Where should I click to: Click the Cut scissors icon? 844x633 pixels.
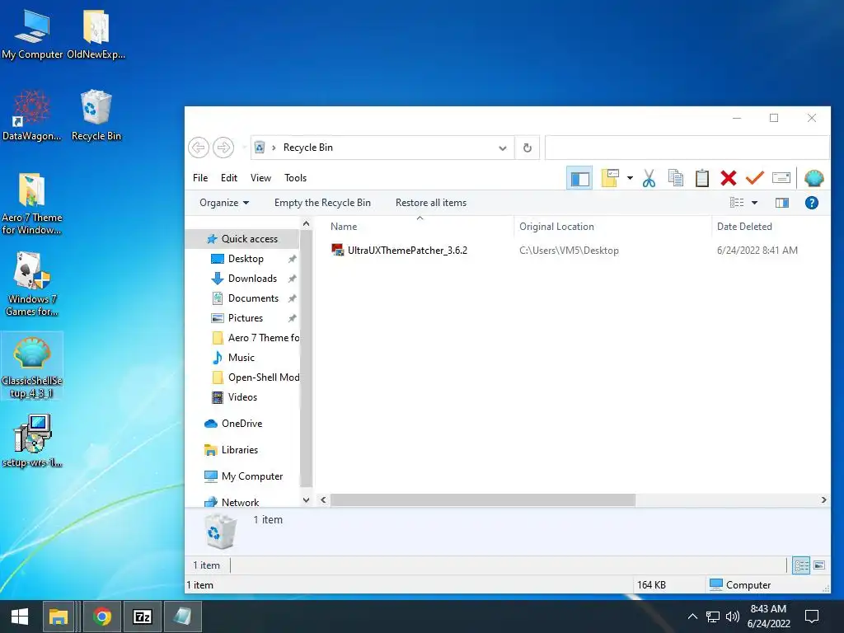[x=649, y=178]
